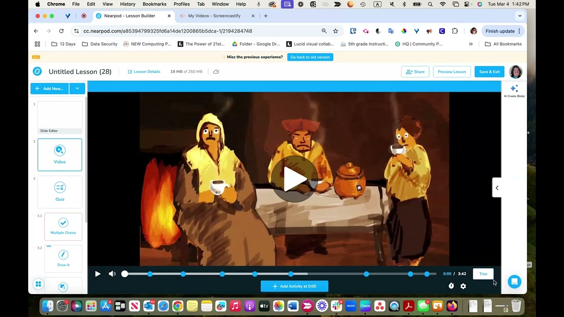Open the Profiles menu
564x317 pixels.
pos(182,4)
